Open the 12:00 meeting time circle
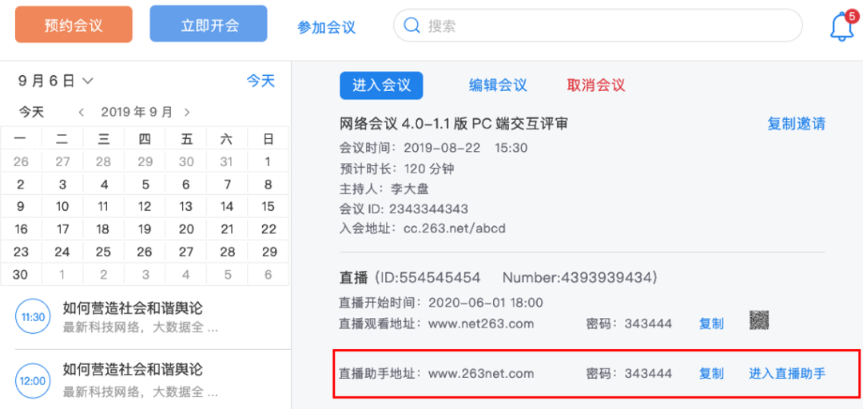This screenshot has width=863, height=409. 33,381
